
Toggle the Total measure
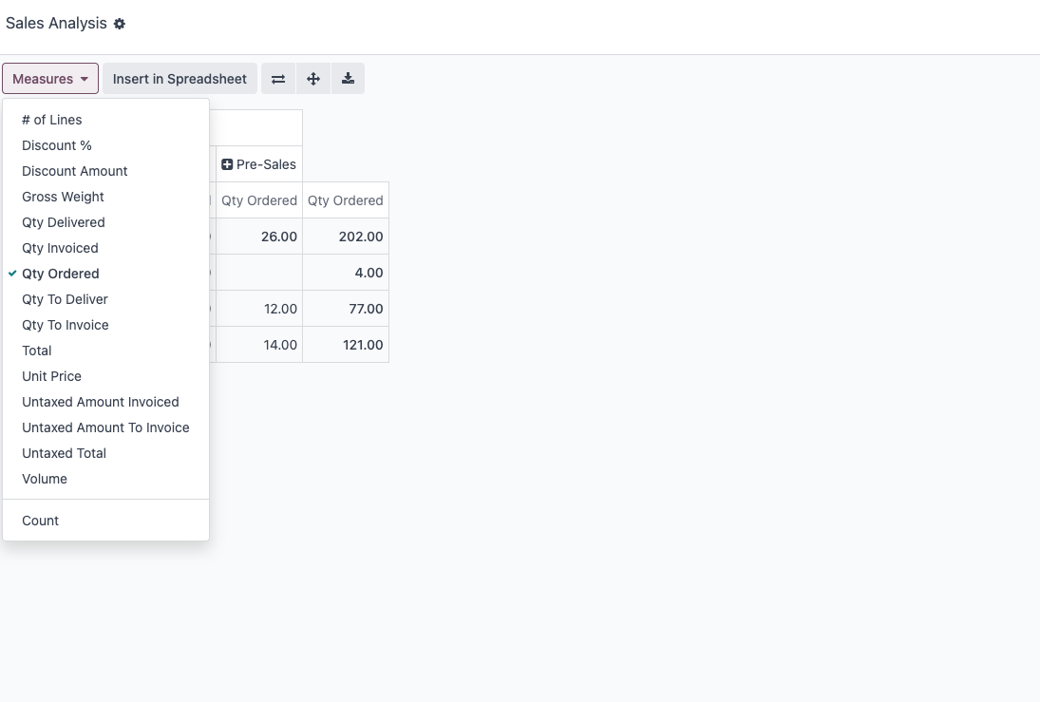[106, 351]
